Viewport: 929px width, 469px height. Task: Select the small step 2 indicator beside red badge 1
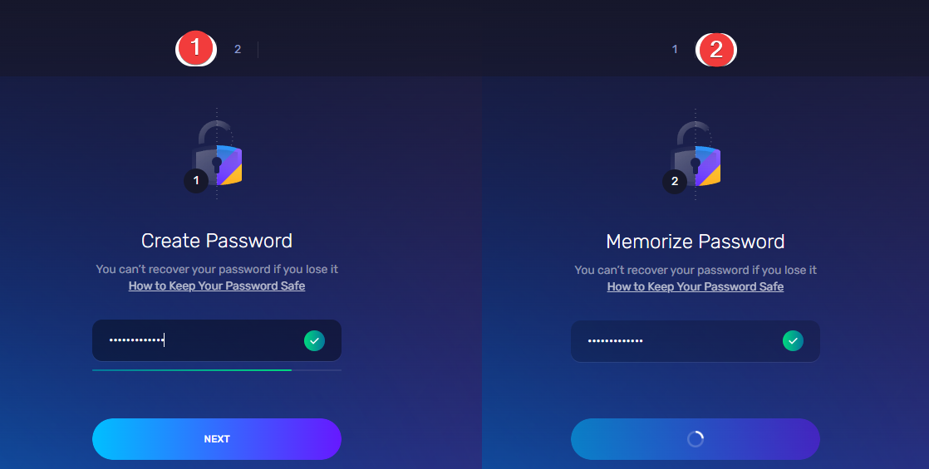pyautogui.click(x=238, y=49)
